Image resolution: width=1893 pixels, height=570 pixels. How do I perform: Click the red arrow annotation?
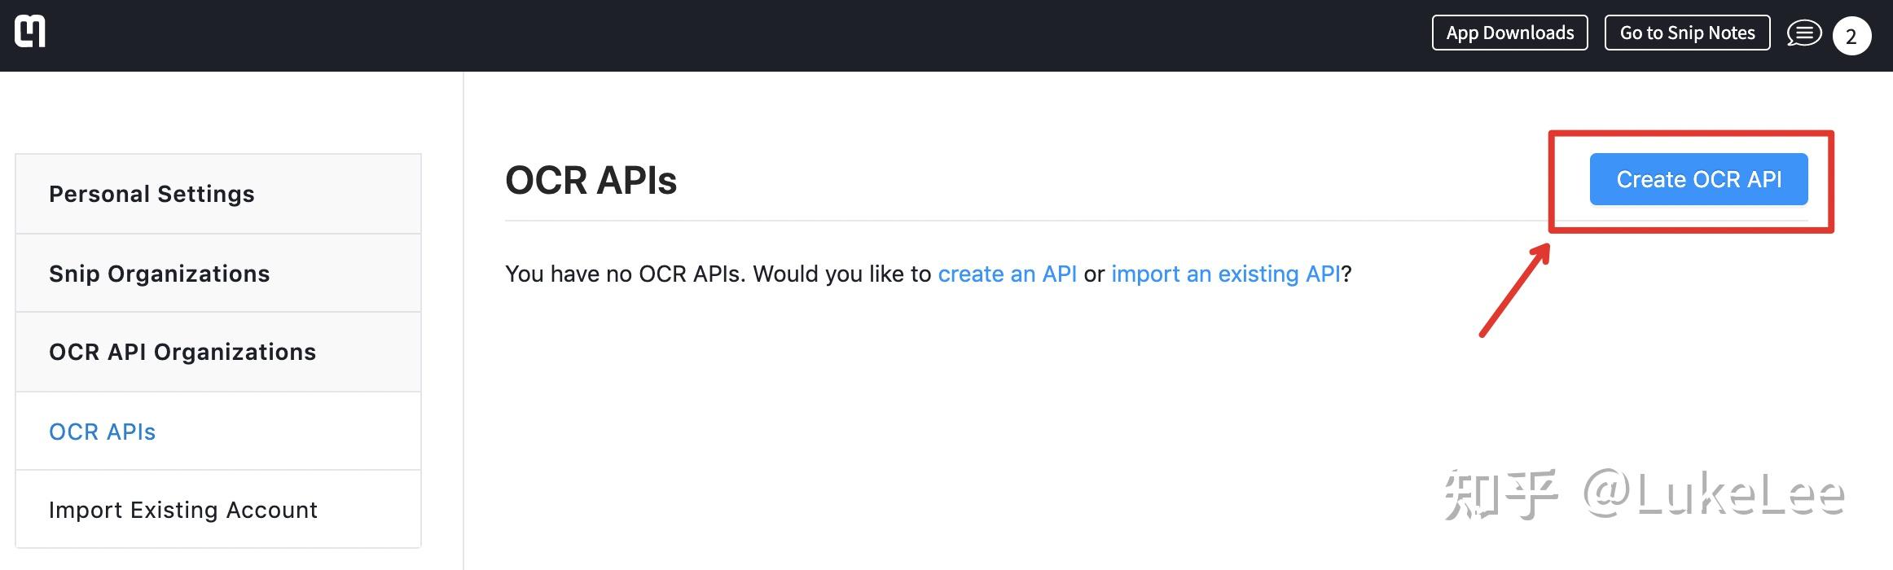click(1515, 290)
